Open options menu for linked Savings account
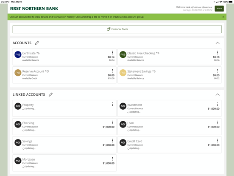 (x=112, y=141)
